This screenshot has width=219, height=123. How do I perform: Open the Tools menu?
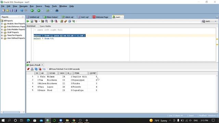point(54,6)
